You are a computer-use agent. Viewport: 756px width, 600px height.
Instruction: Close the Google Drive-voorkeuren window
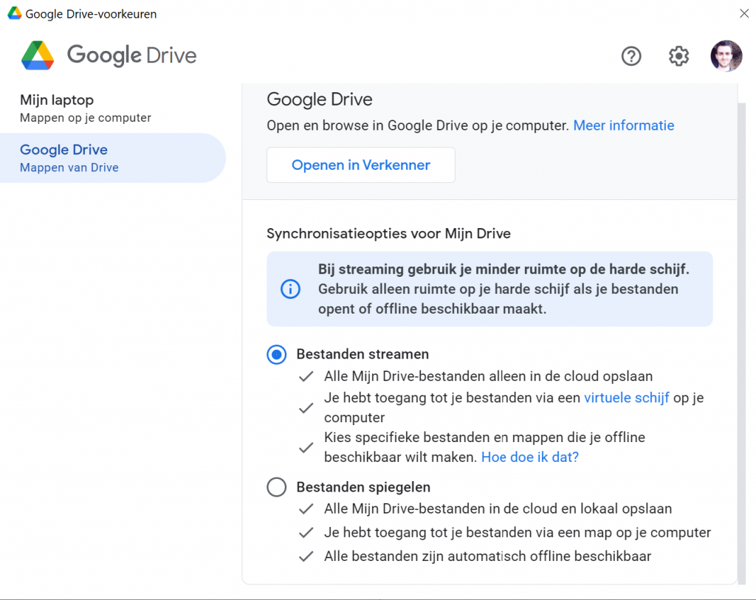pos(744,13)
